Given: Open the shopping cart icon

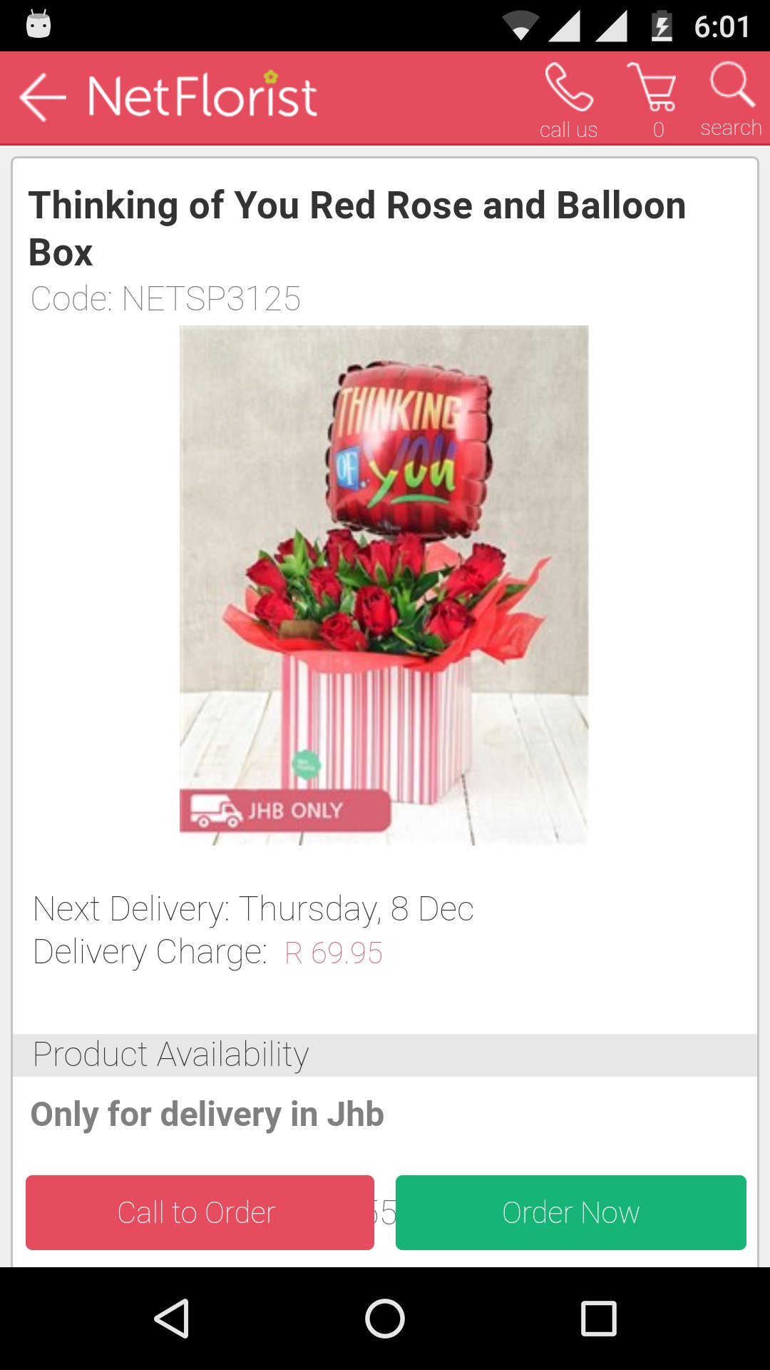Looking at the screenshot, I should (x=653, y=87).
